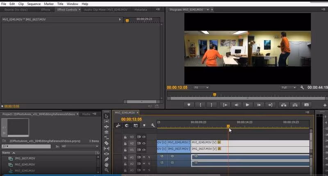This screenshot has width=328, height=176.
Task: Switch to the Media tab
Action: coord(86,114)
